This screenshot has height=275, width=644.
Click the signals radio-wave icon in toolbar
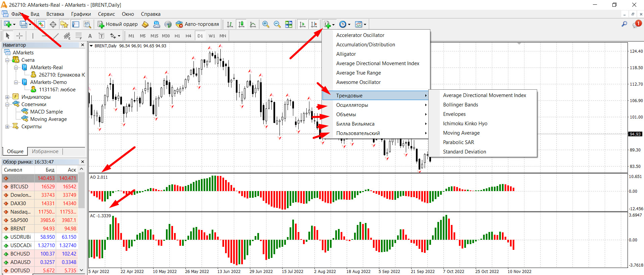click(x=168, y=24)
